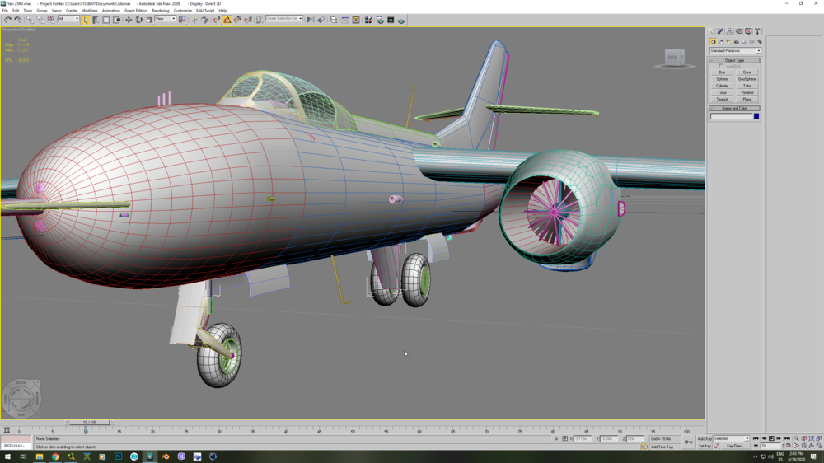Click the Redo arrow icon
Image resolution: width=824 pixels, height=463 pixels.
click(x=18, y=20)
